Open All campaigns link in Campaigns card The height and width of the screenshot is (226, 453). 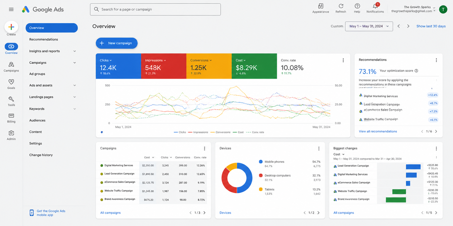tap(110, 213)
